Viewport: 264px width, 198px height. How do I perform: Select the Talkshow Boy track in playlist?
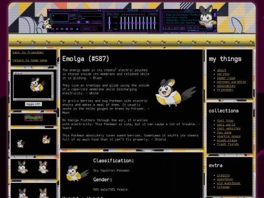tap(182, 20)
